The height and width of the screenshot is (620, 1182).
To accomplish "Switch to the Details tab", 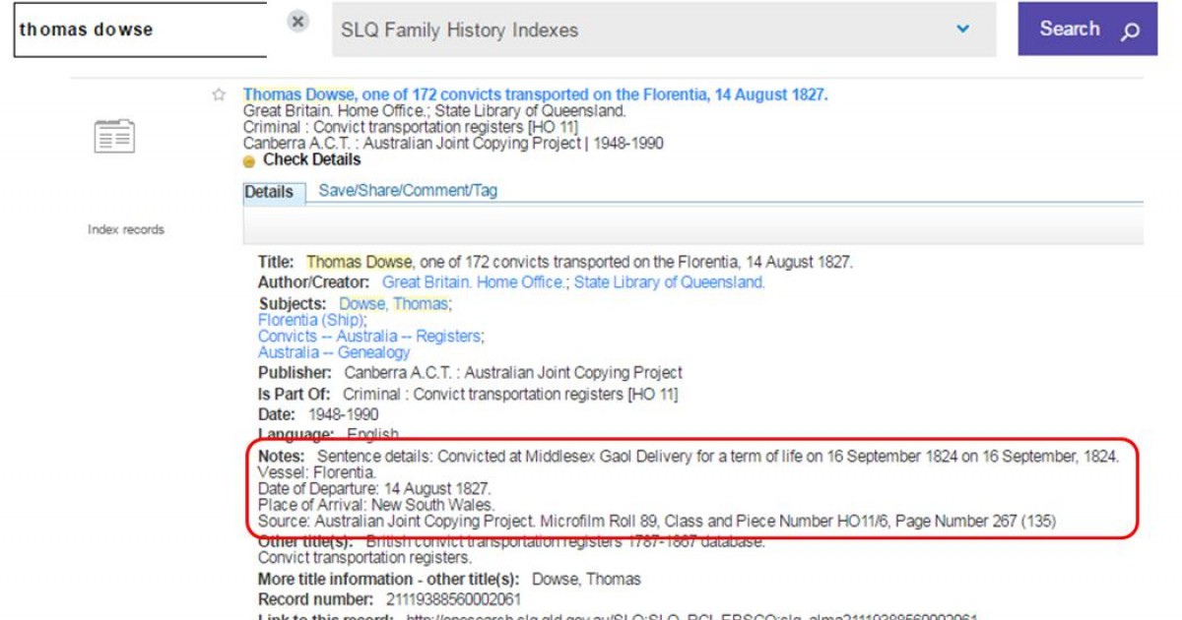I will (269, 192).
